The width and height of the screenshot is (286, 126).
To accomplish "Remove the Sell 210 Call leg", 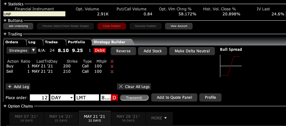I will pyautogui.click(x=112, y=72).
